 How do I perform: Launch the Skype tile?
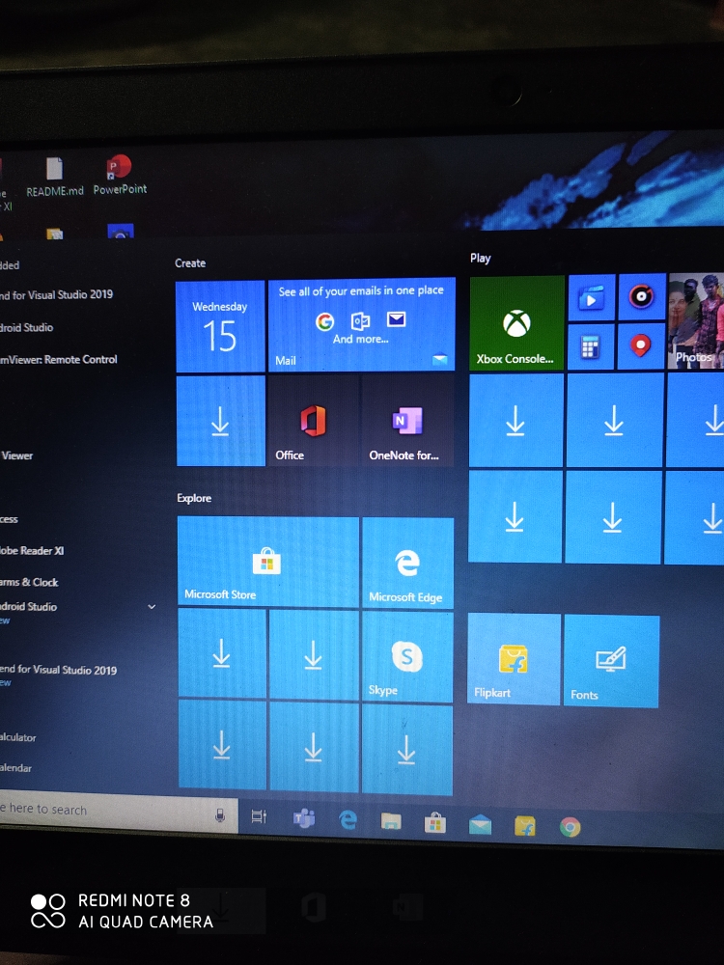(406, 658)
